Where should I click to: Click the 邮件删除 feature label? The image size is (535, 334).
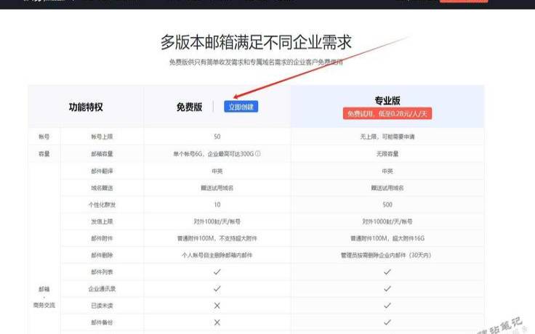pyautogui.click(x=102, y=255)
